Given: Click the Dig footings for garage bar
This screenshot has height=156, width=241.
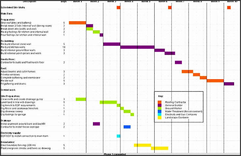Looking at the screenshot, I should [x=132, y=114].
